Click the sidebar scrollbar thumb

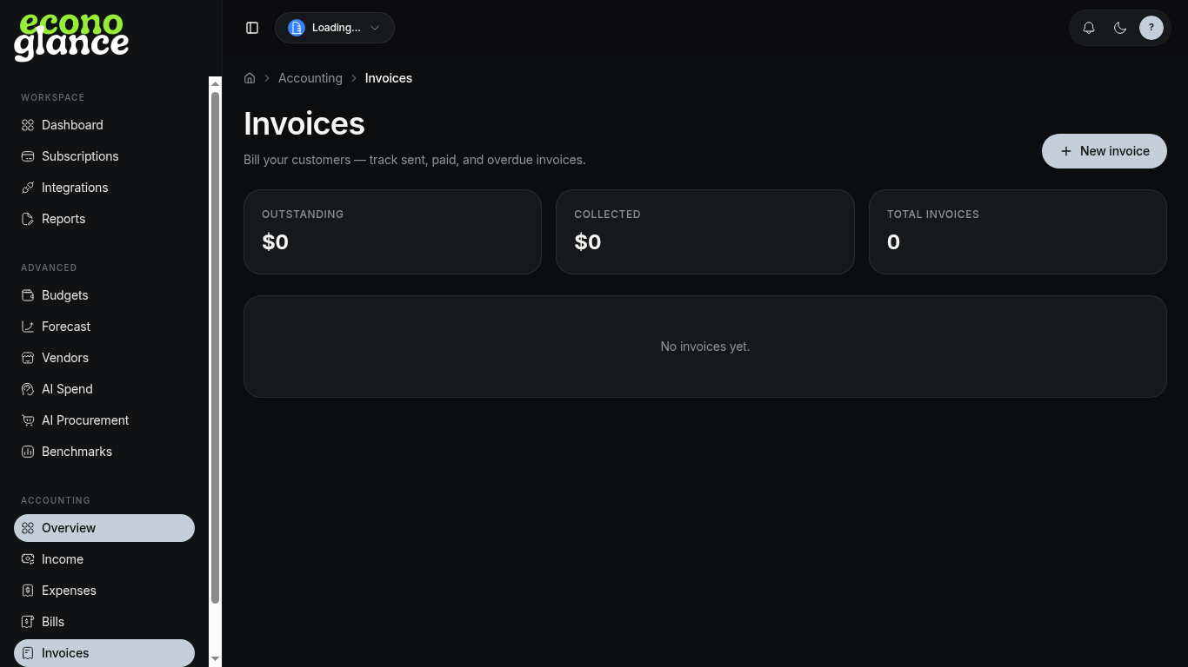tap(216, 347)
